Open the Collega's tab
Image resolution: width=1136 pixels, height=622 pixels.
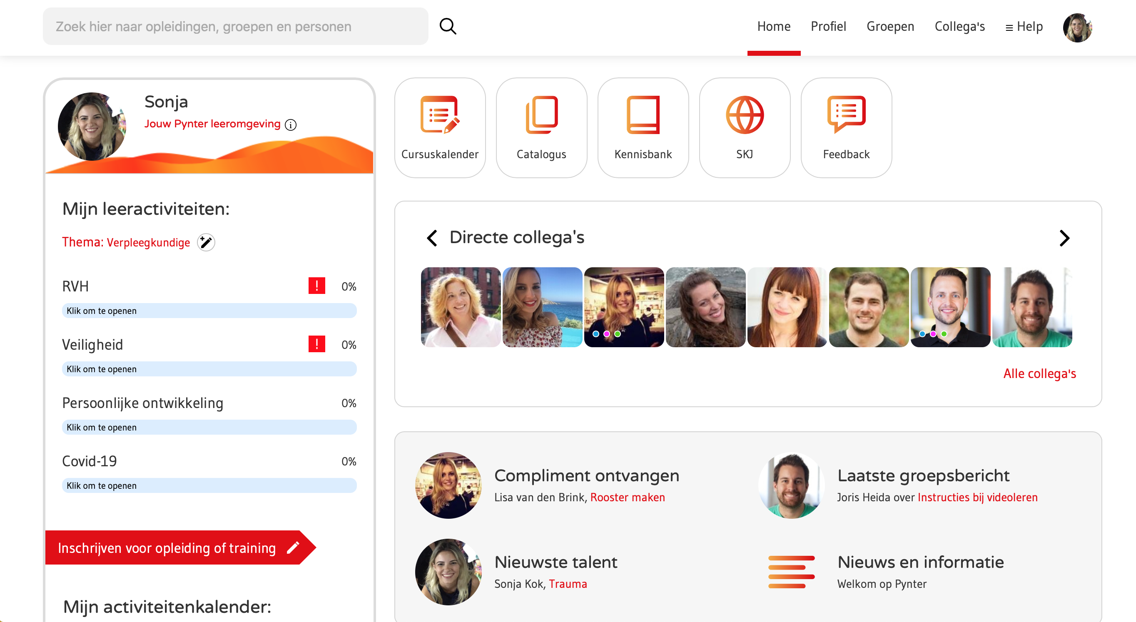coord(959,27)
